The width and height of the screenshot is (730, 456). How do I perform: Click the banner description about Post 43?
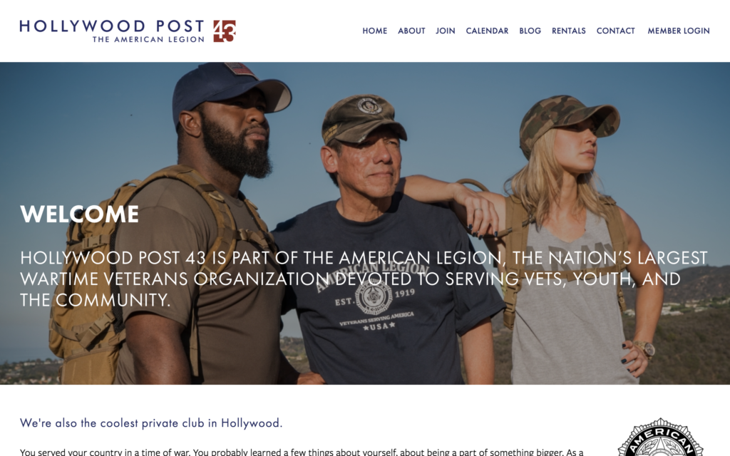[364, 279]
